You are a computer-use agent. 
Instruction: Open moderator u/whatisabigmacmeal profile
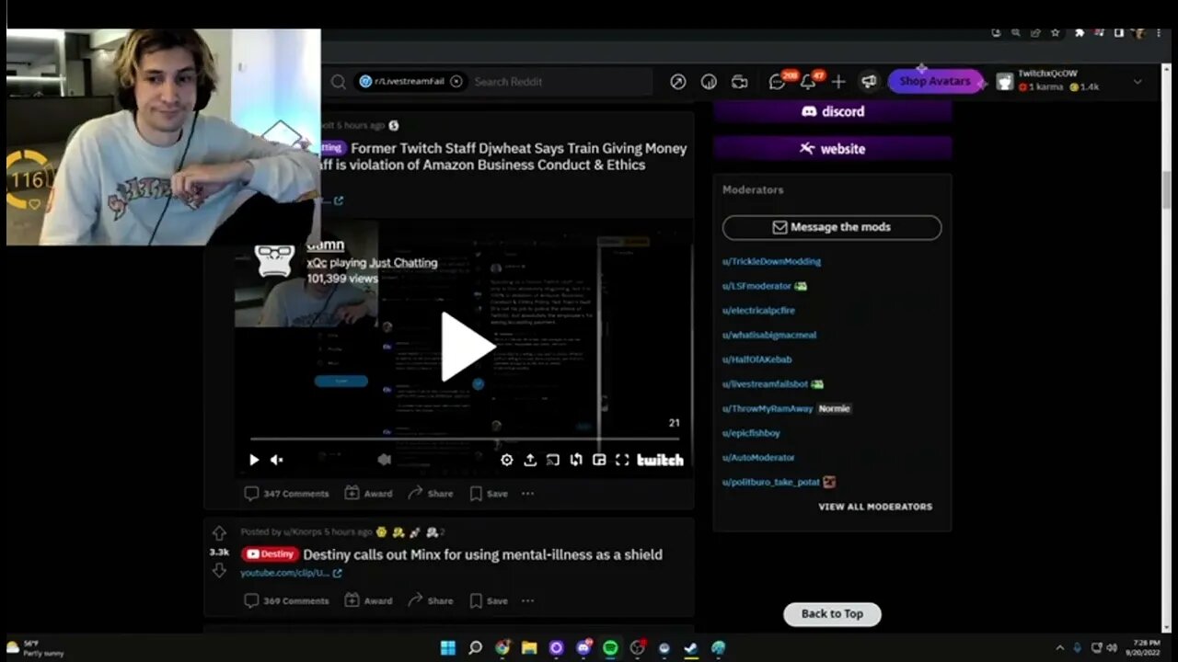pos(769,335)
